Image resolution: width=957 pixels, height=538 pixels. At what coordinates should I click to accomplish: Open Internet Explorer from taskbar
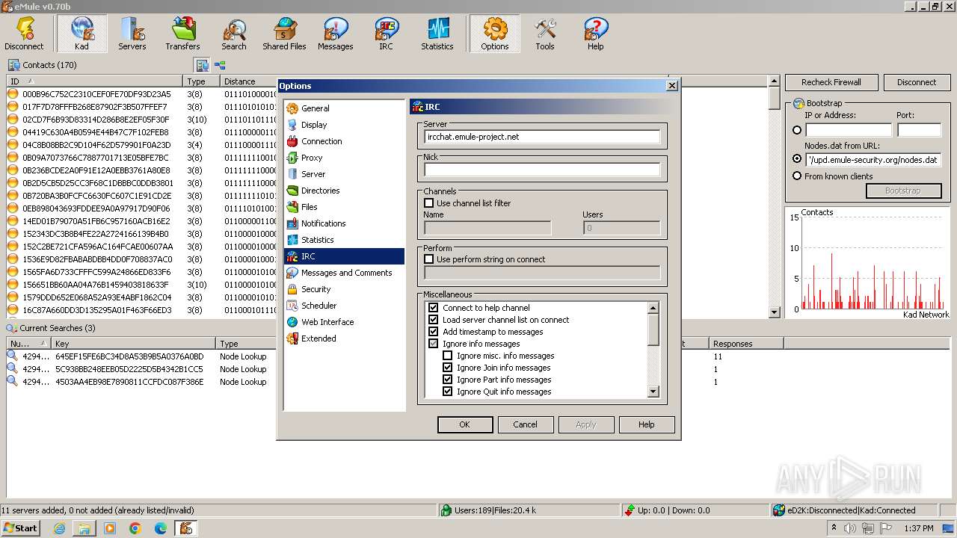(x=59, y=528)
